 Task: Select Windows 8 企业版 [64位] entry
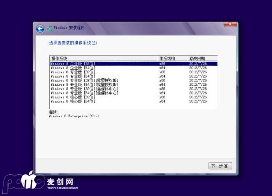73,68
